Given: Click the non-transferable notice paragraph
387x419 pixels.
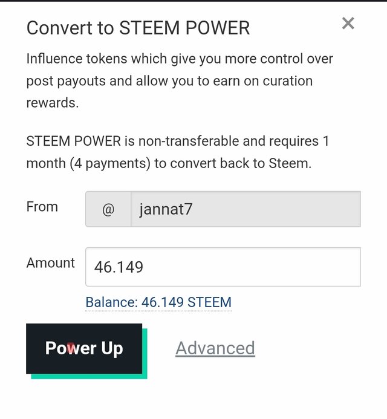Looking at the screenshot, I should (178, 152).
